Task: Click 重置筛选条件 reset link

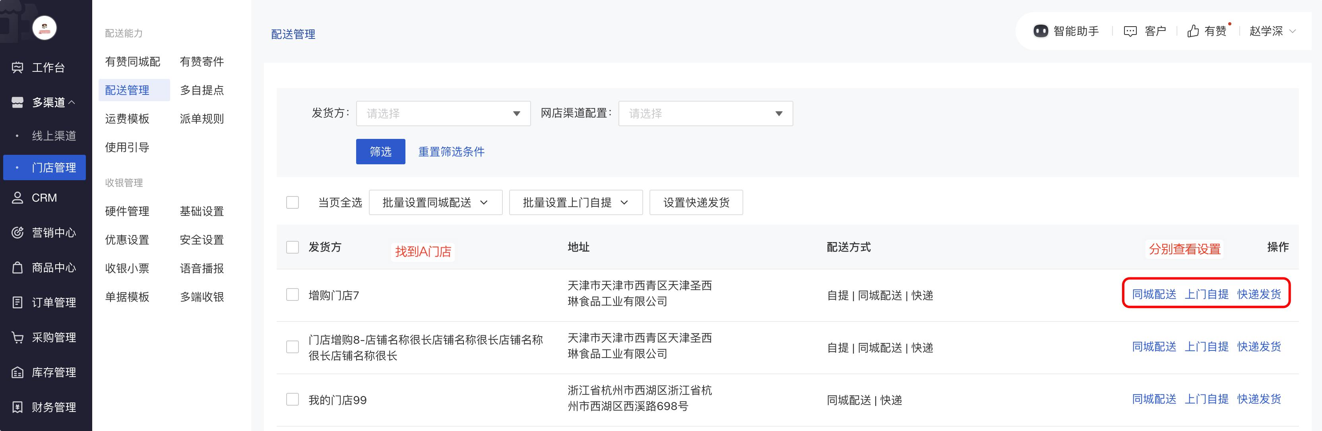Action: [x=451, y=152]
